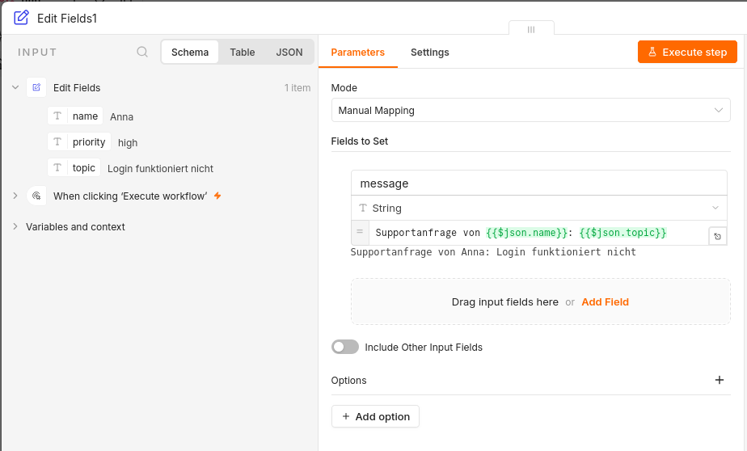Click the orange lightning bolt trigger icon

[x=217, y=196]
